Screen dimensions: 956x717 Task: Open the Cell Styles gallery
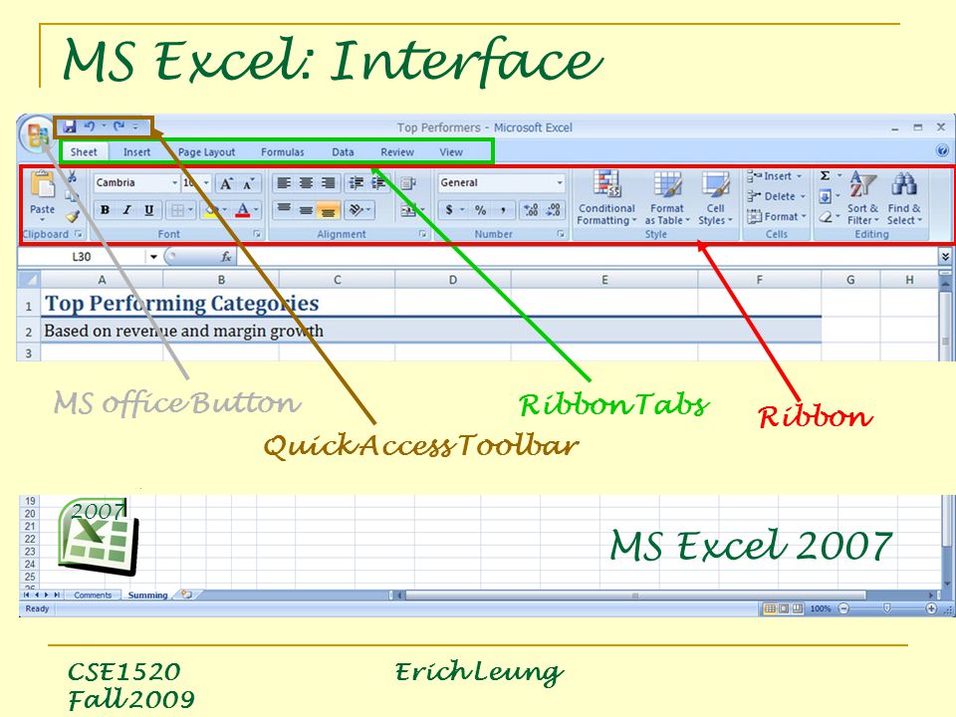tap(715, 197)
